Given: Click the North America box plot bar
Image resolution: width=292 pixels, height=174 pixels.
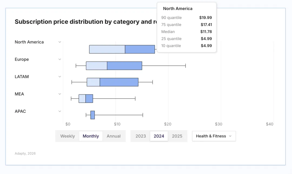Looking at the screenshot, I should [x=122, y=49].
